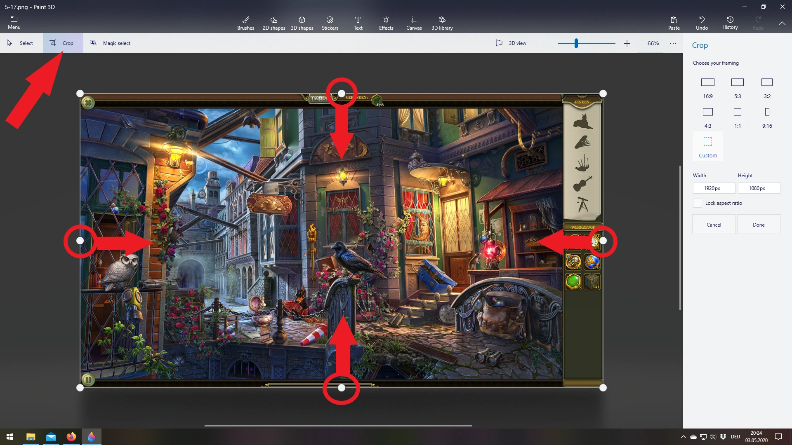Open the Stickers panel
Screen dimensions: 792x445
pos(330,23)
